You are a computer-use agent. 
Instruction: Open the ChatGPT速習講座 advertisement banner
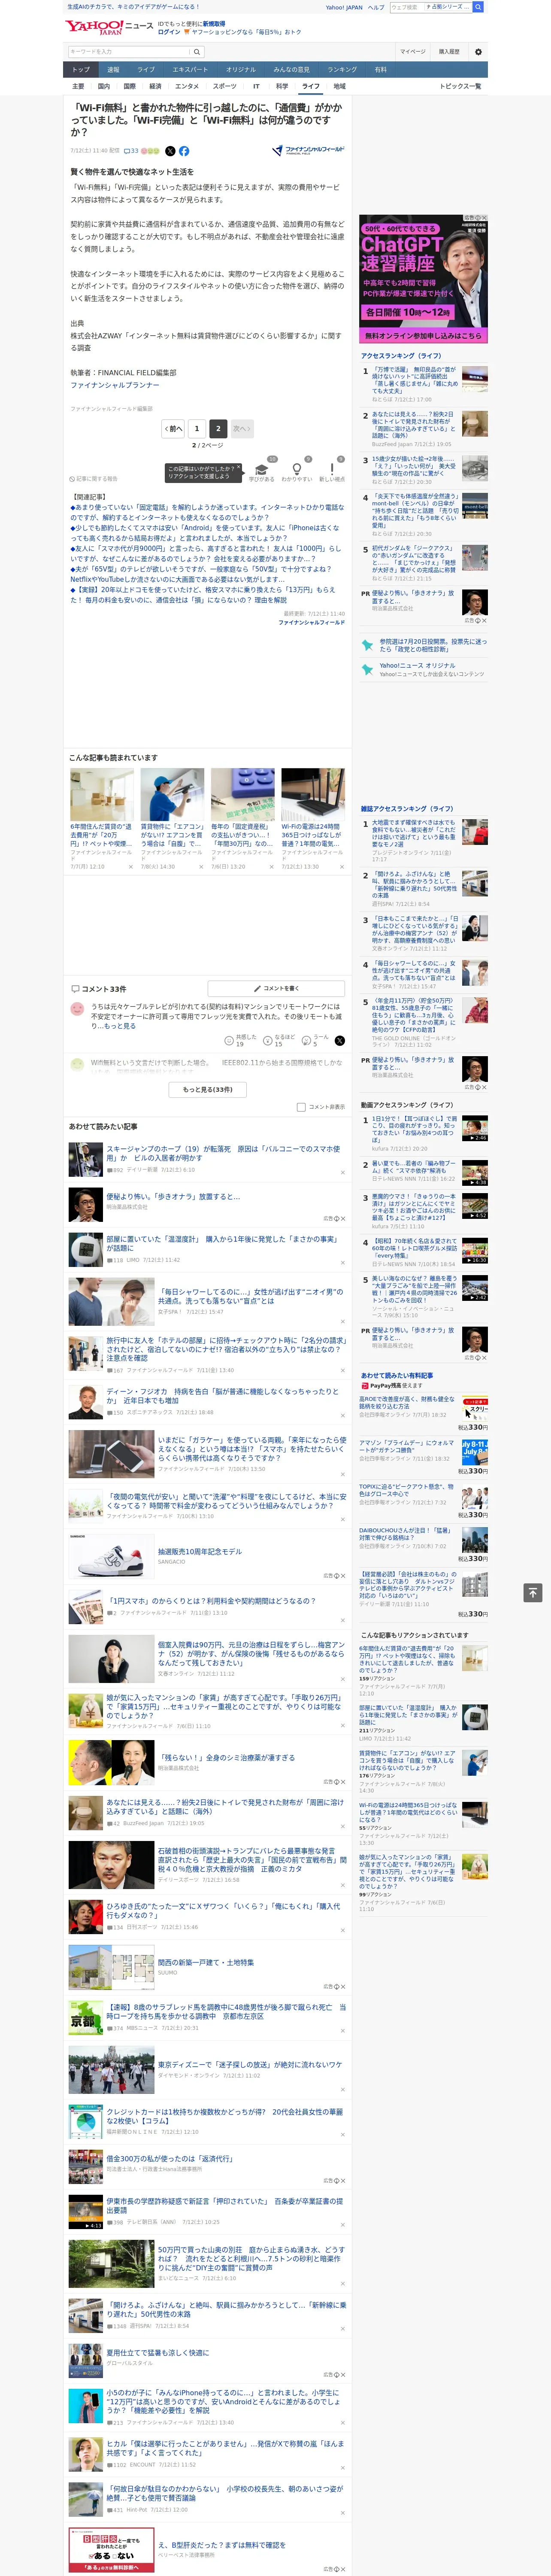(x=424, y=279)
